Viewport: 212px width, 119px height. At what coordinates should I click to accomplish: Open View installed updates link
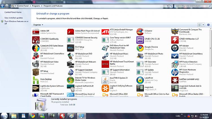point(14,18)
